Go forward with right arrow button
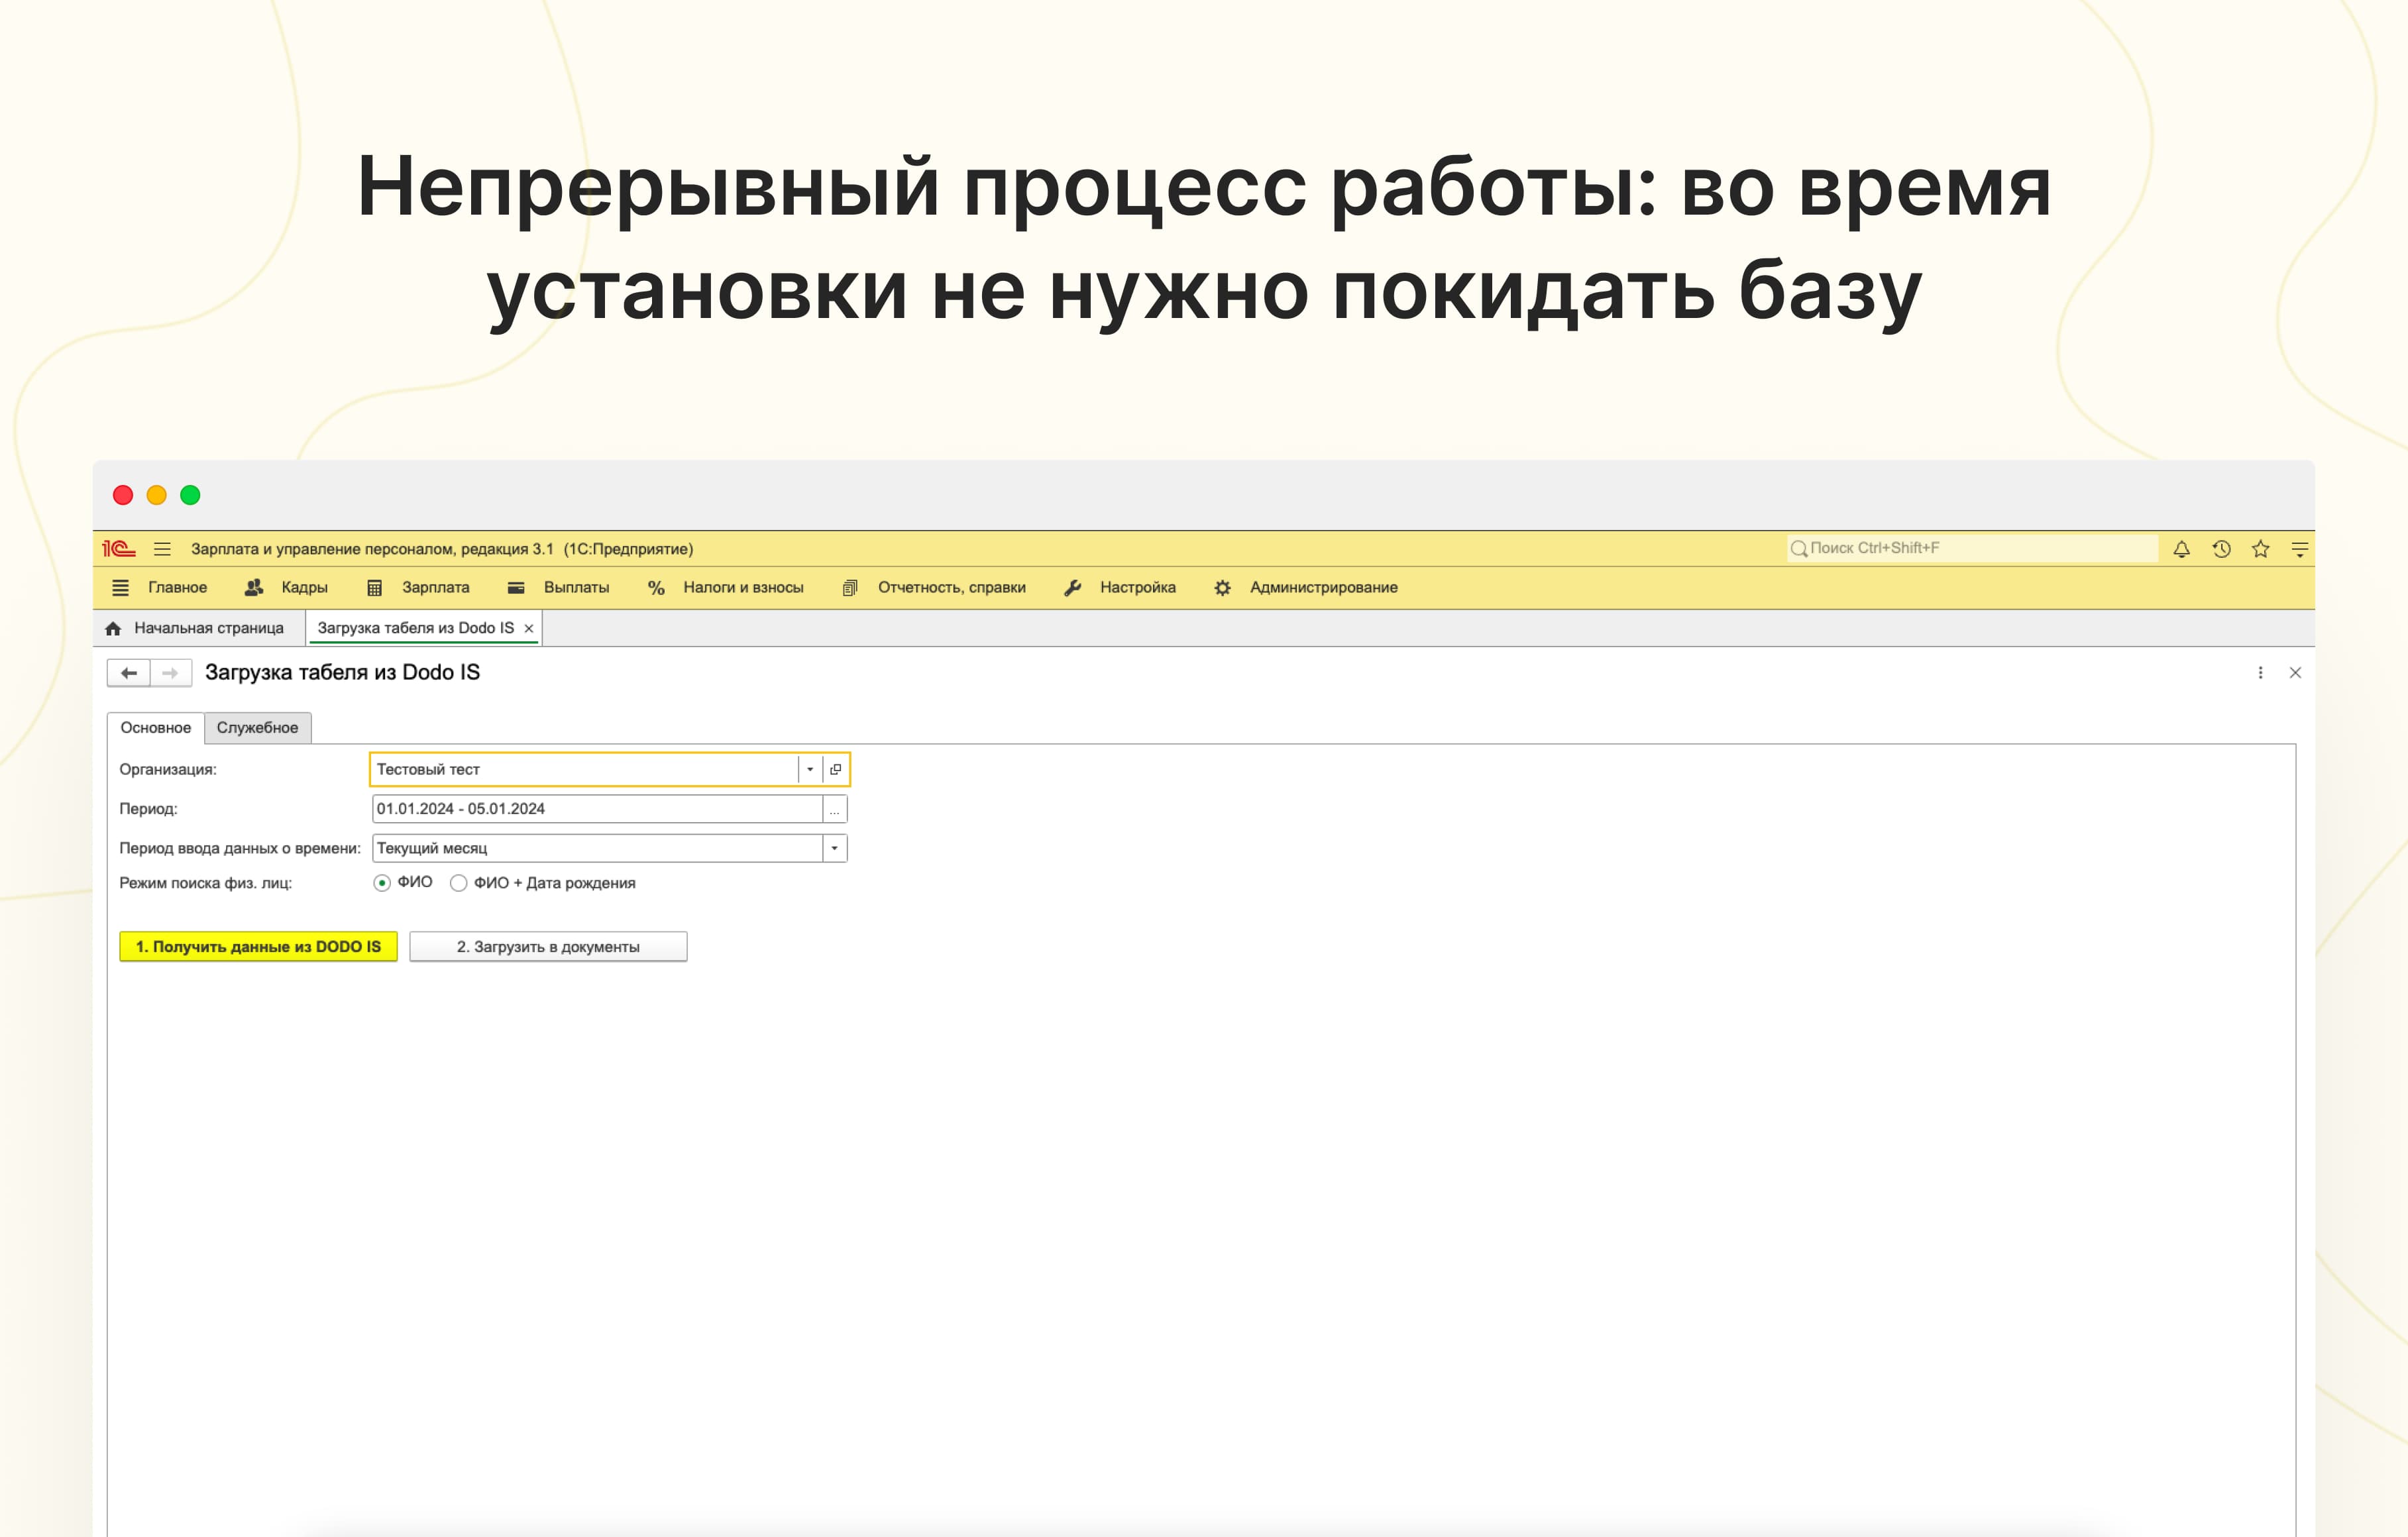The height and width of the screenshot is (1537, 2408). pyautogui.click(x=171, y=673)
